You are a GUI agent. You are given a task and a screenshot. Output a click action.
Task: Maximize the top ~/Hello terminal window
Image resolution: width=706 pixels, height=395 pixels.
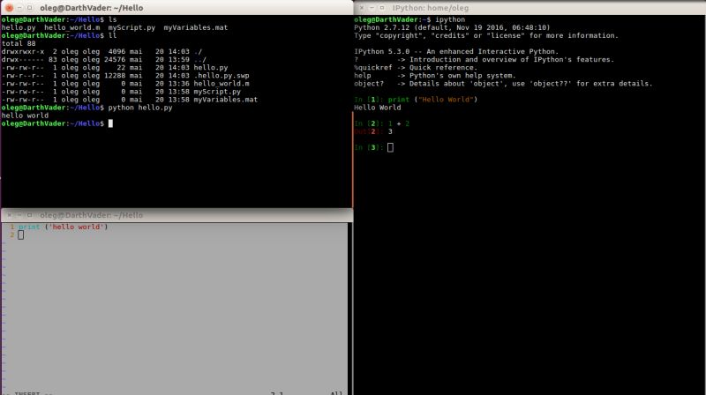[30, 8]
